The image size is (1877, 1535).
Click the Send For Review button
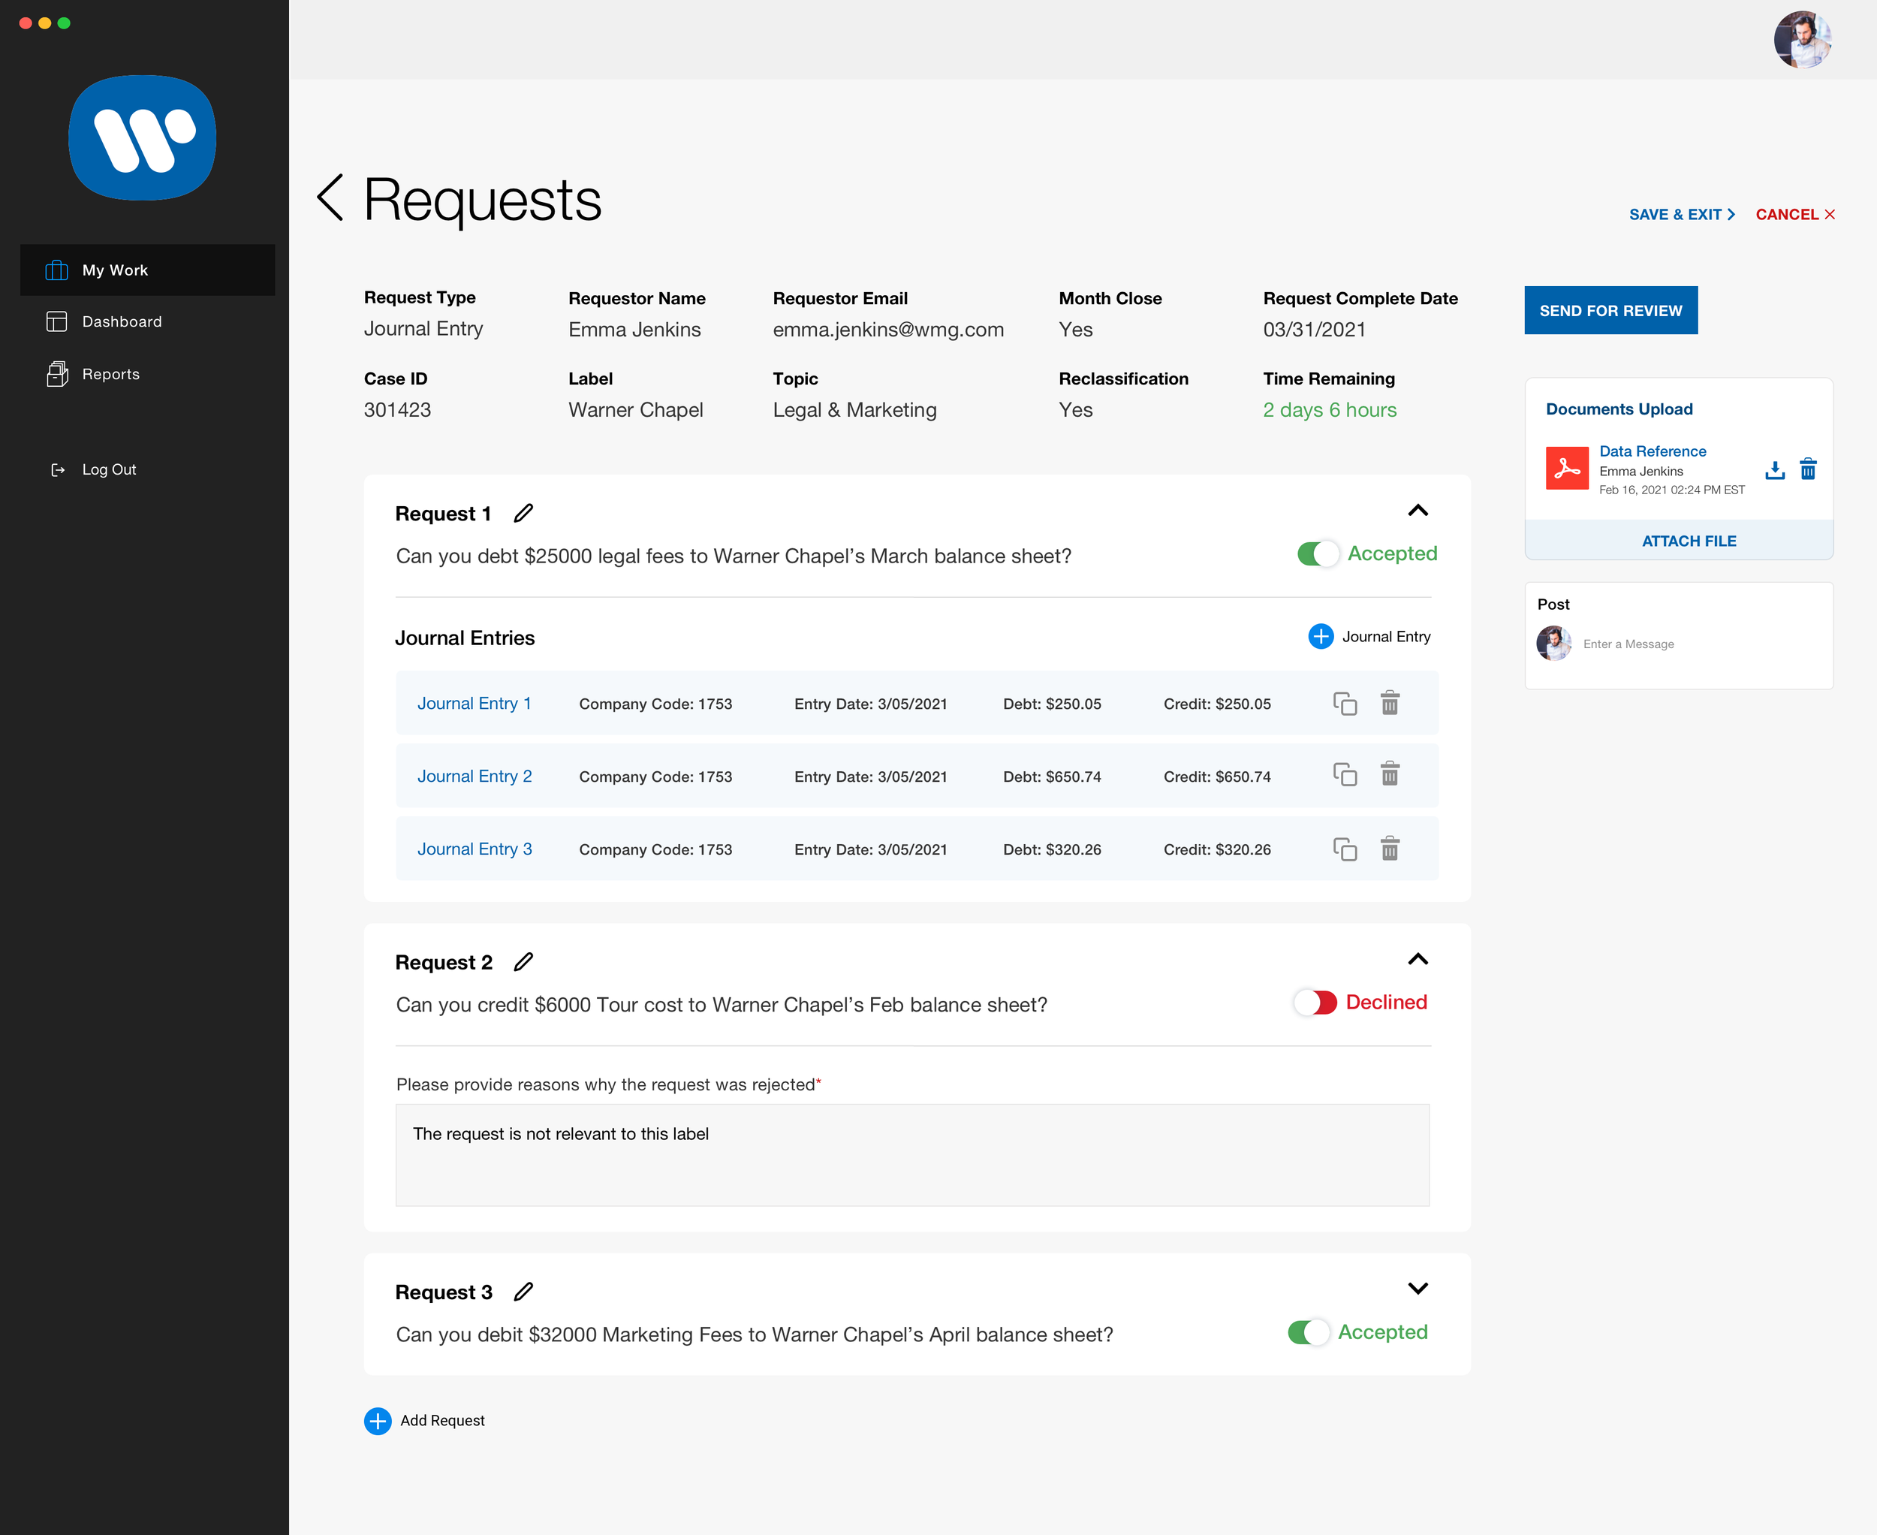(x=1610, y=310)
